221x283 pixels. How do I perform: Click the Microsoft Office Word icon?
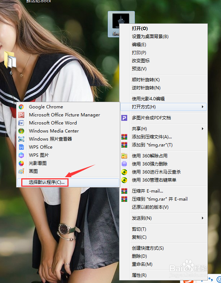21,123
